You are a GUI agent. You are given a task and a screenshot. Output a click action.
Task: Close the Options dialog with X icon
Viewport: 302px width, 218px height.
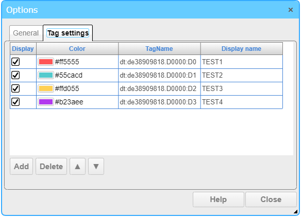point(291,10)
